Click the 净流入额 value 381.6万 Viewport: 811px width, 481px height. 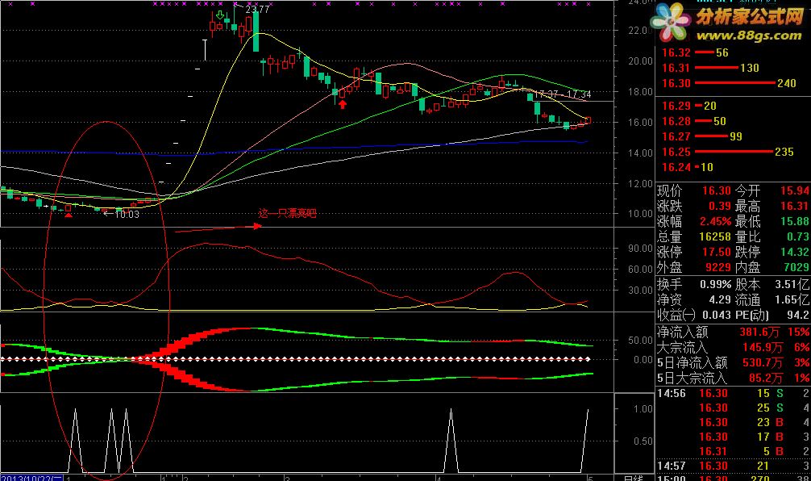(x=761, y=332)
